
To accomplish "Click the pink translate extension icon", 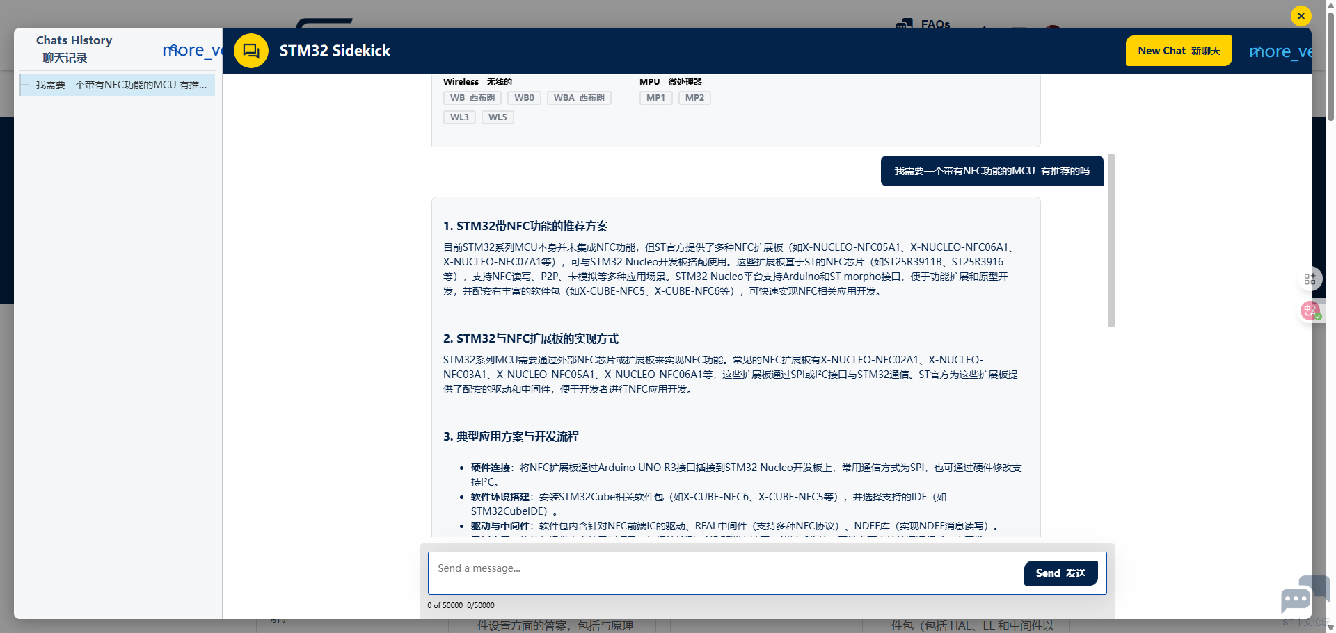I will point(1311,311).
